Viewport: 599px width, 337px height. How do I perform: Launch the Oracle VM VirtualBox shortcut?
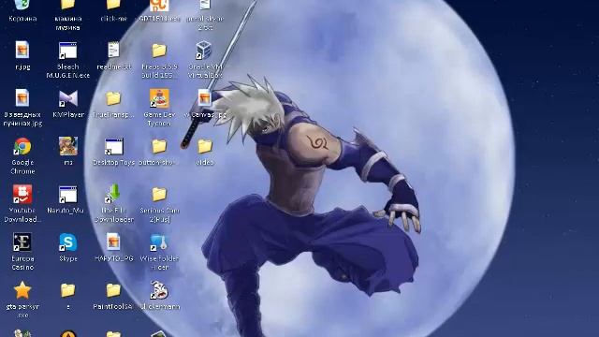204,51
